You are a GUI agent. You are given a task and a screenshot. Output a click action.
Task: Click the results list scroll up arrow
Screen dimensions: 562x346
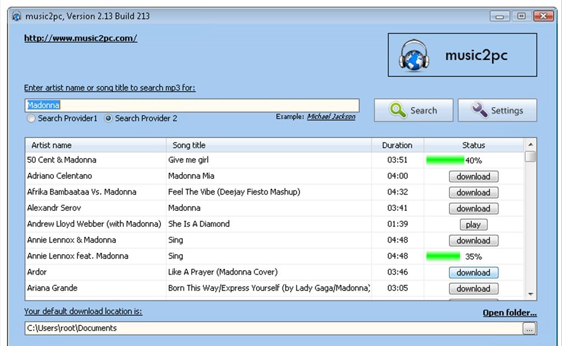[531, 144]
